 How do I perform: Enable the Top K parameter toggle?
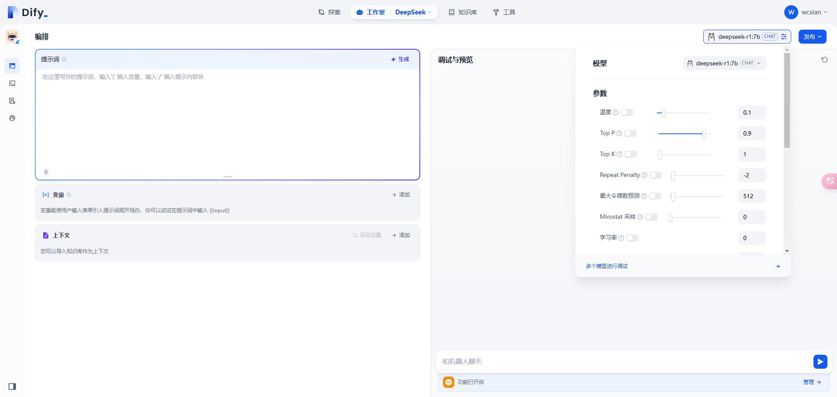point(631,154)
